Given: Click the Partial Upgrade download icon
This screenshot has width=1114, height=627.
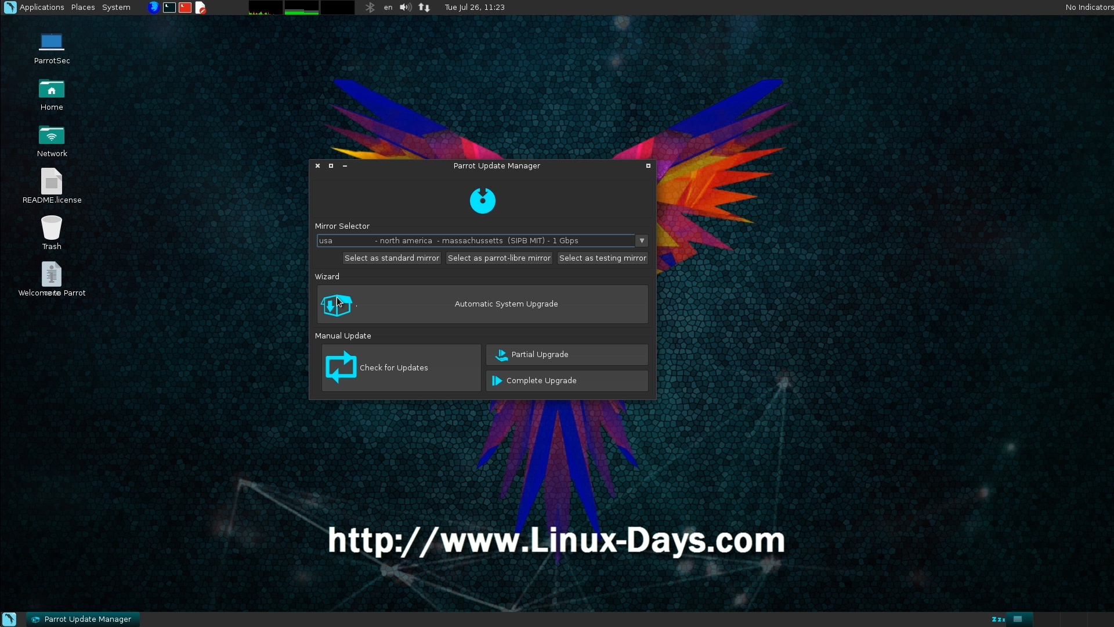Looking at the screenshot, I should (501, 355).
